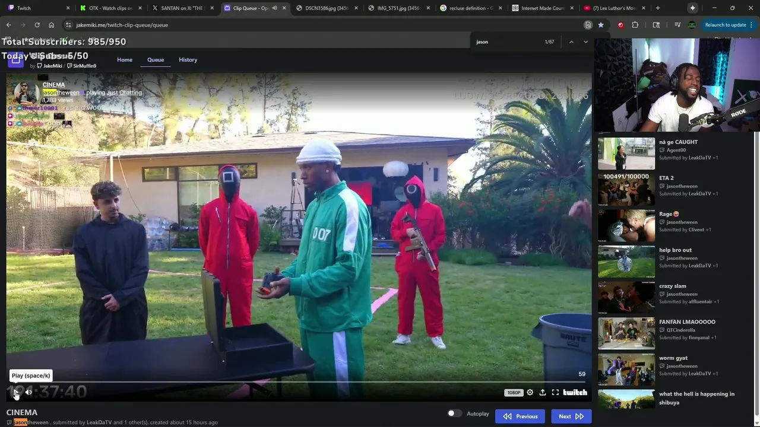The height and width of the screenshot is (427, 760).
Task: Select the 'Rage' clip thumbnail
Action: (626, 225)
